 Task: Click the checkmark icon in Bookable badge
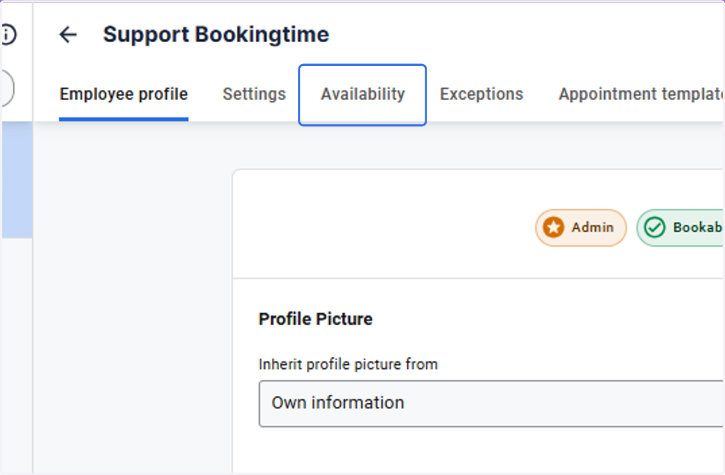click(654, 228)
